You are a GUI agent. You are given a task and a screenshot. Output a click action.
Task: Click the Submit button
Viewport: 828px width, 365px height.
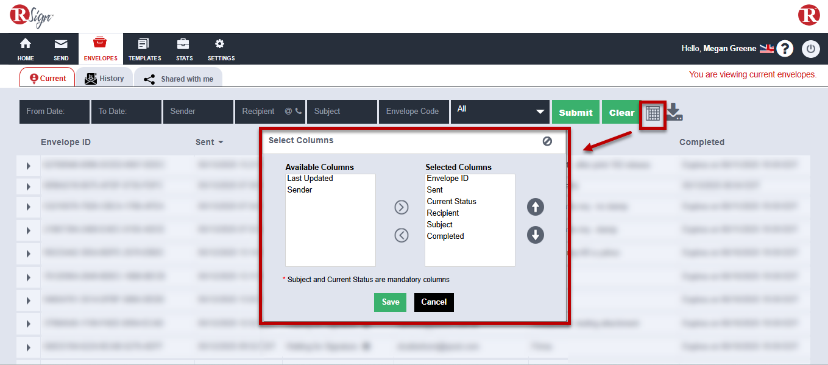point(576,112)
